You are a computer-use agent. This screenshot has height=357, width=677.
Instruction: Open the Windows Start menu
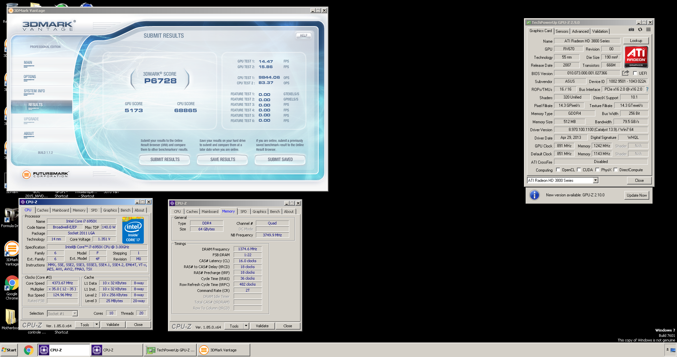pyautogui.click(x=9, y=350)
